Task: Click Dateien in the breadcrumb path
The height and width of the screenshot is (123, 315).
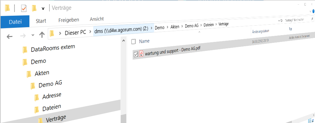Action: (x=209, y=25)
